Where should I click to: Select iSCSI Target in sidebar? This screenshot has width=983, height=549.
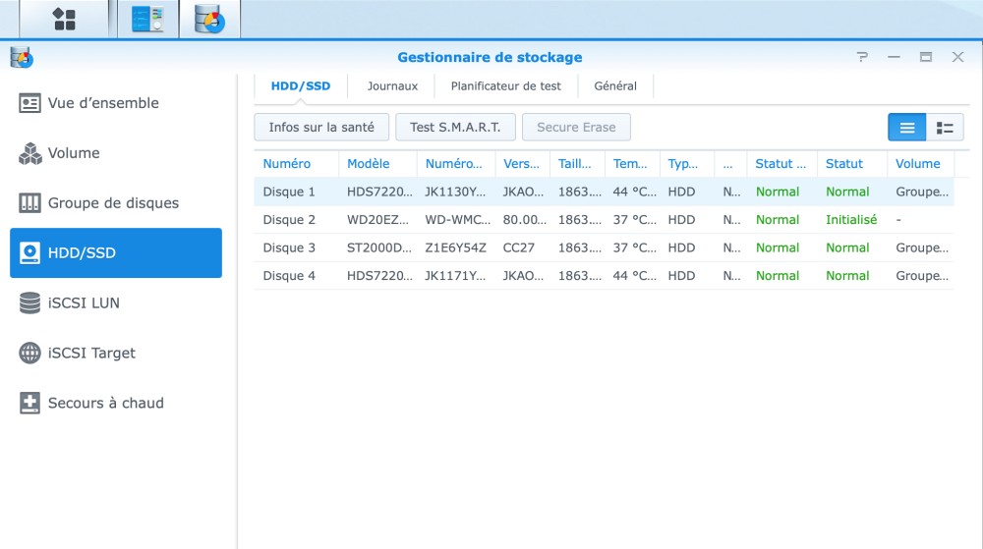point(91,354)
